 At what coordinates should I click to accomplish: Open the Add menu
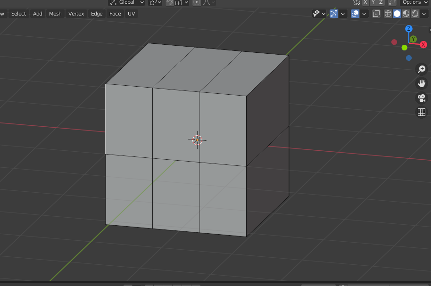(x=38, y=14)
